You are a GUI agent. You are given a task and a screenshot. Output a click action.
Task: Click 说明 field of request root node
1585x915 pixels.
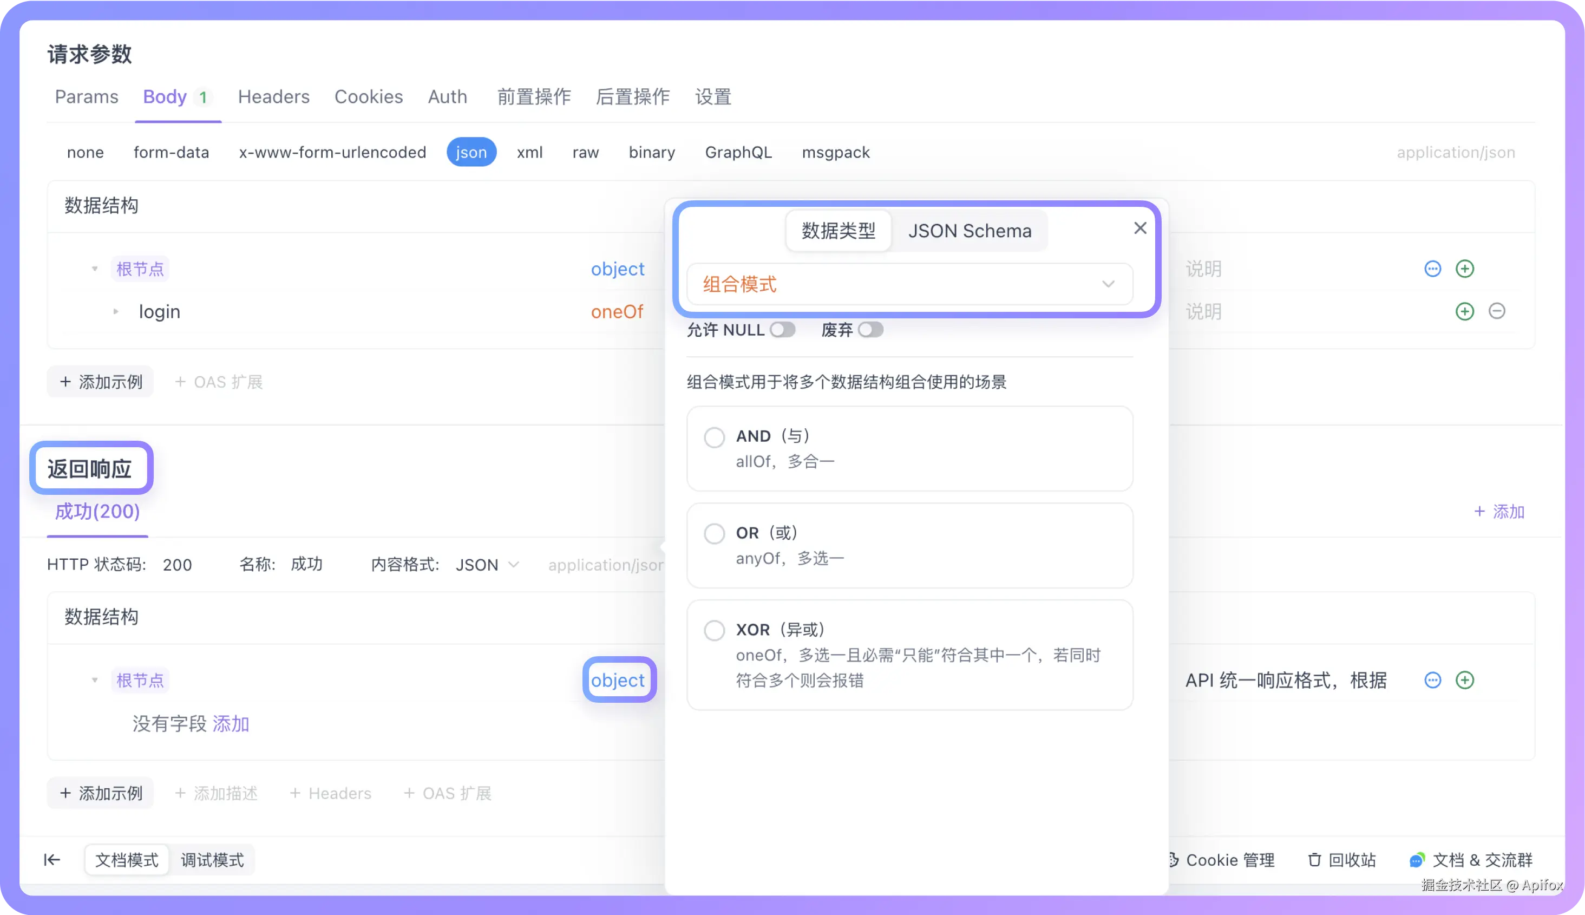coord(1203,269)
